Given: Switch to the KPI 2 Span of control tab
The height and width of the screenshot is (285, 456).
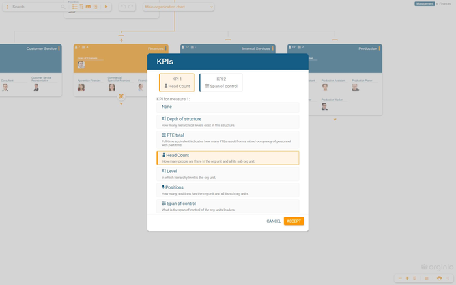Looking at the screenshot, I should point(221,83).
